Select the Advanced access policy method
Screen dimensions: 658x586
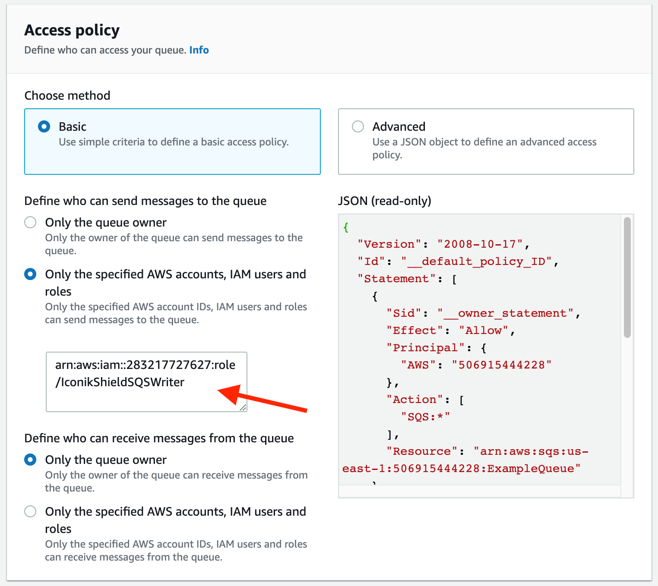tap(357, 126)
